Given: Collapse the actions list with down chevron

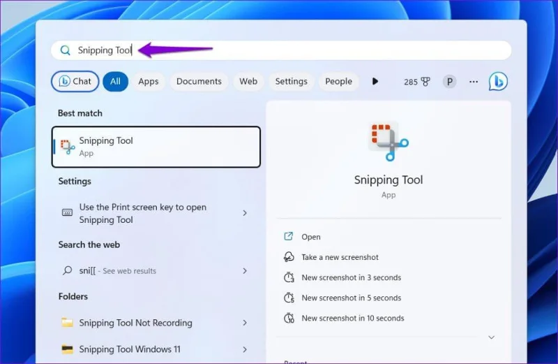Looking at the screenshot, I should click(492, 337).
